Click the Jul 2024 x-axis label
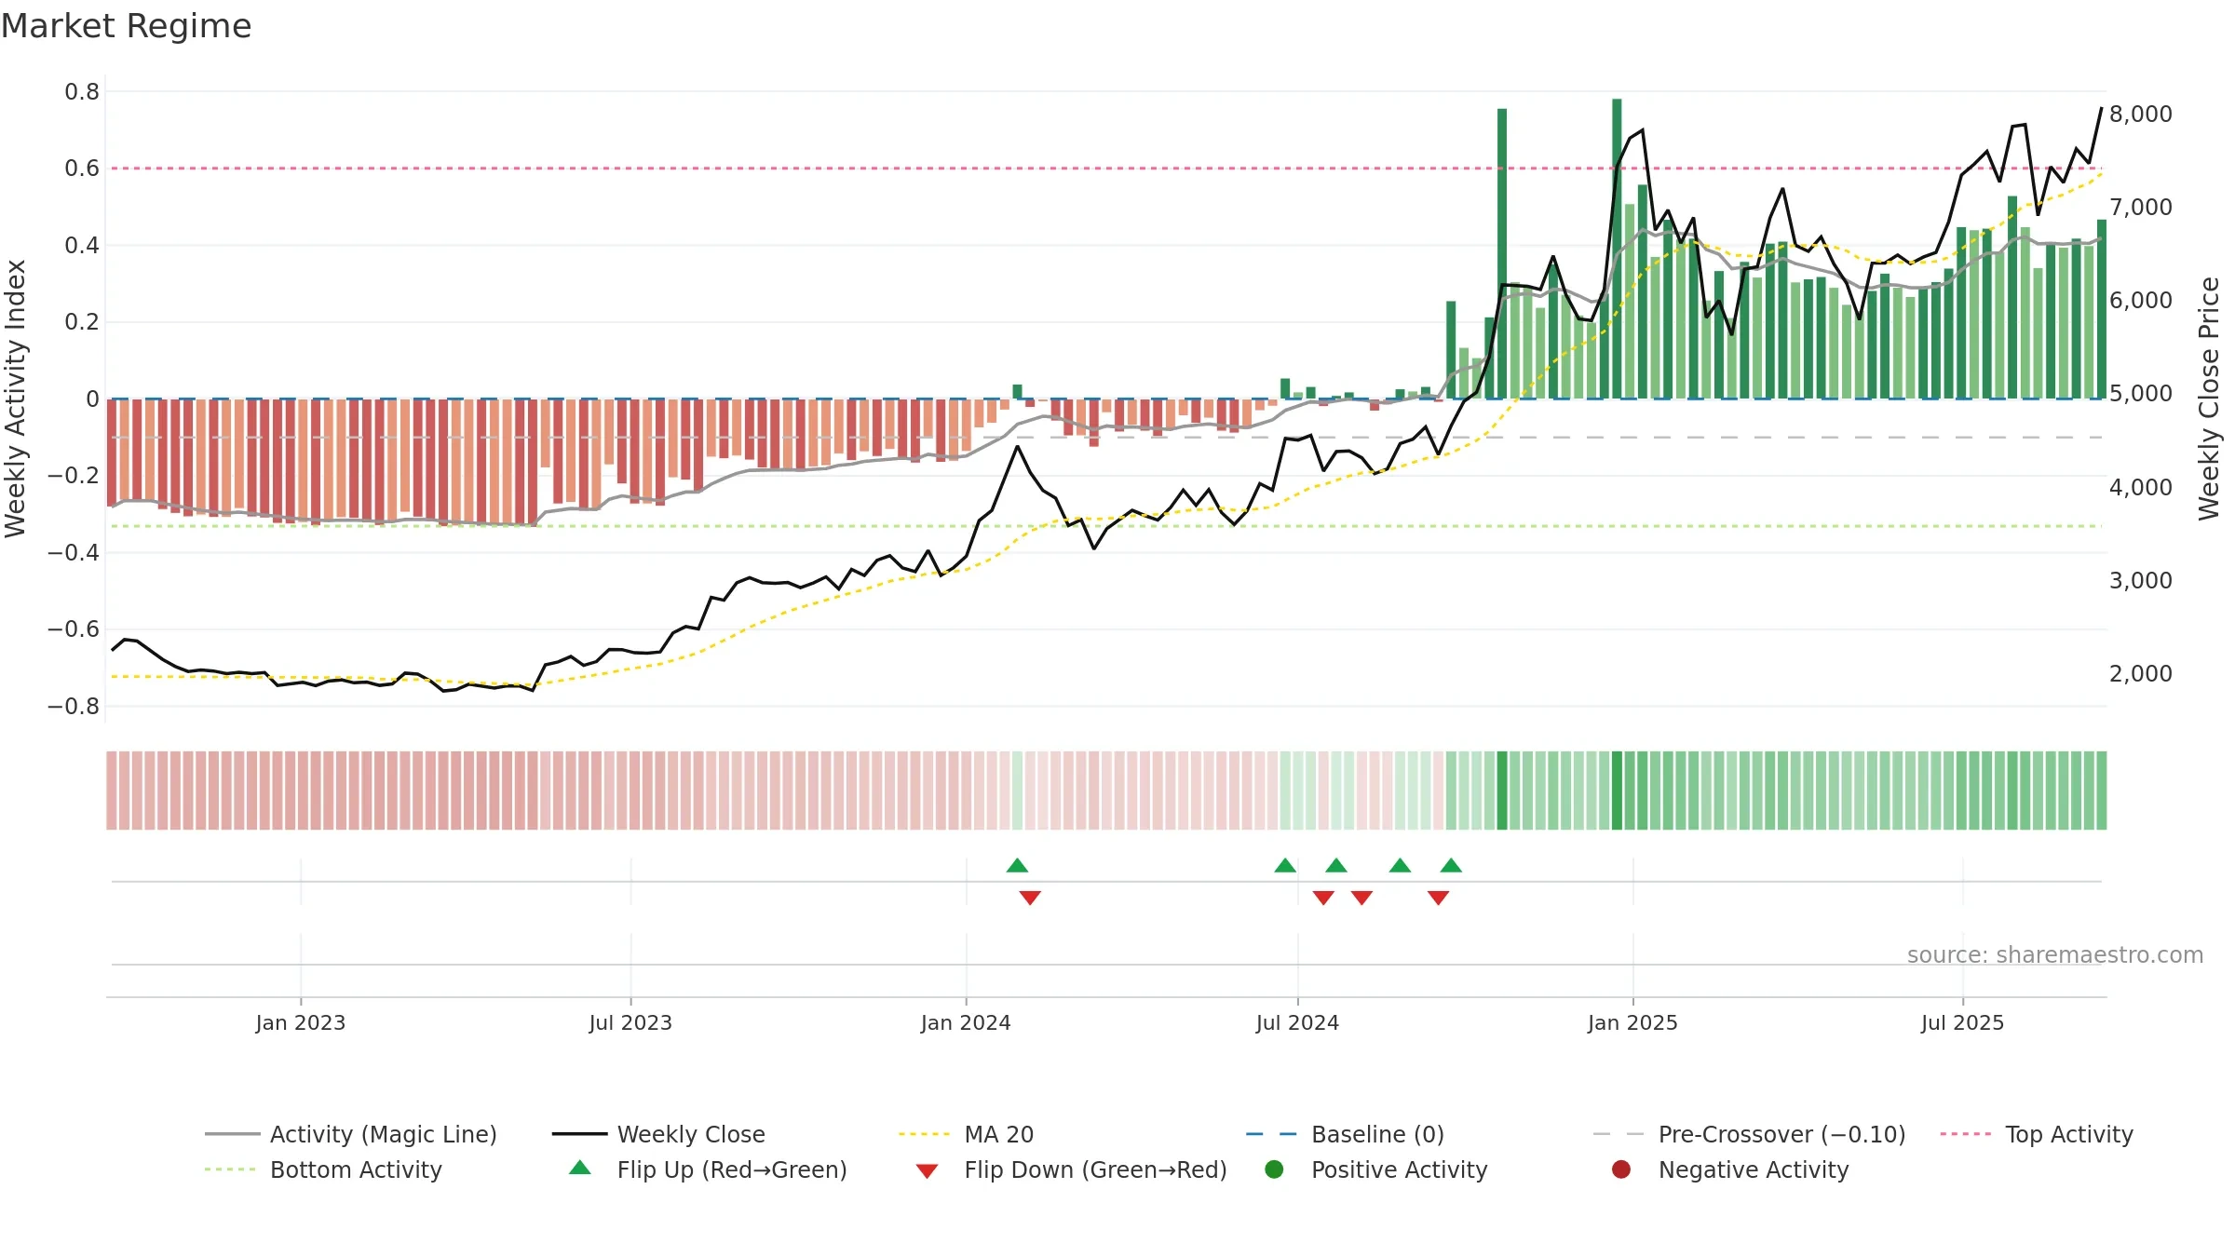The image size is (2235, 1257). point(1297,1022)
